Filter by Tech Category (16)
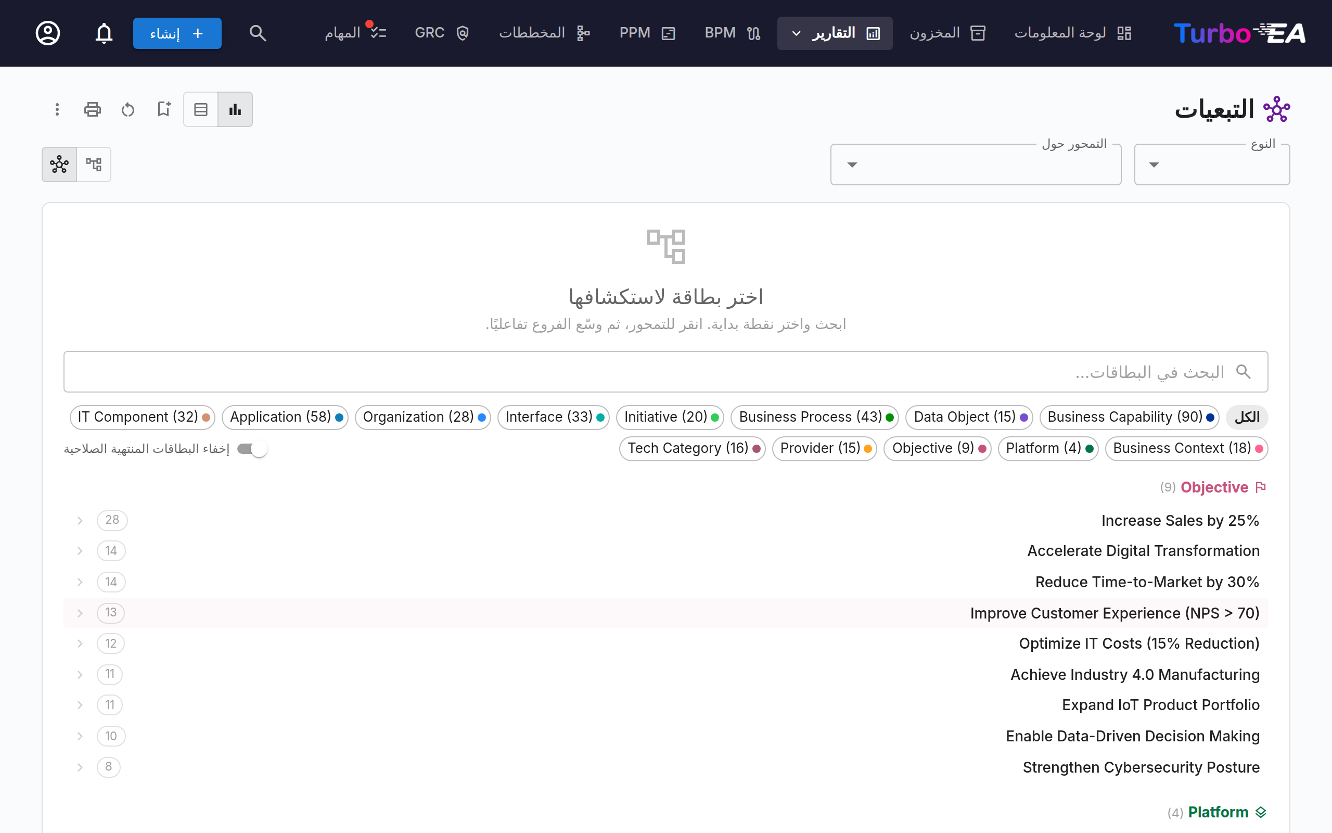 [x=693, y=448]
